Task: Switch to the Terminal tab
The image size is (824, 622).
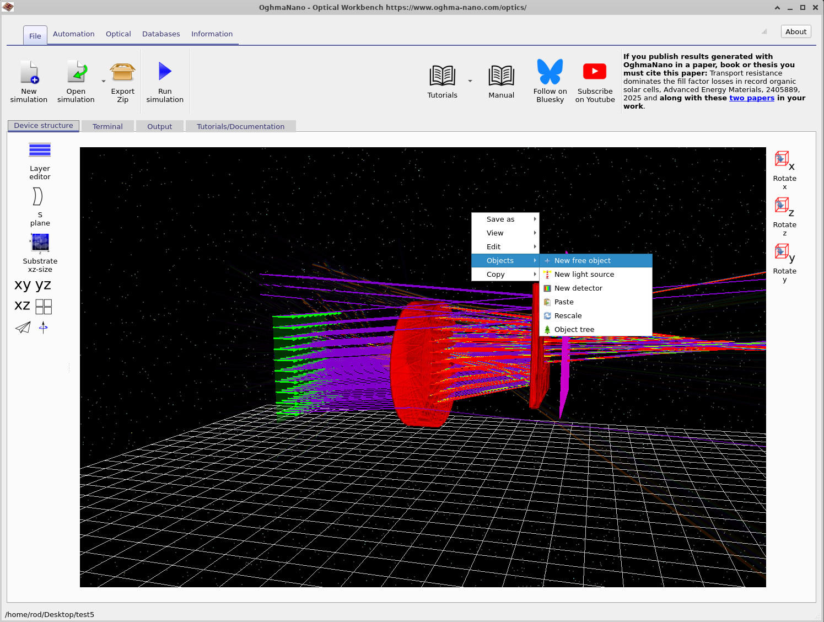Action: pyautogui.click(x=107, y=126)
